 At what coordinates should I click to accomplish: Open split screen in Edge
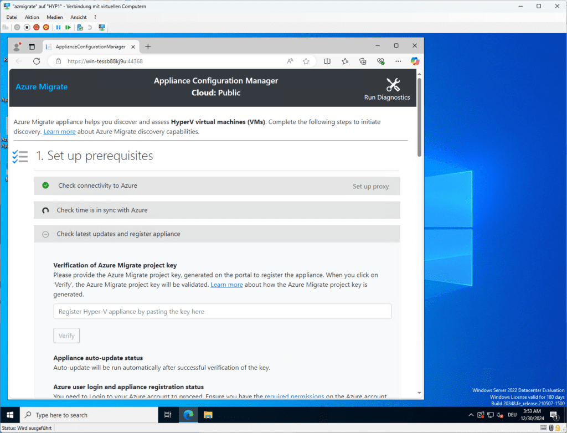click(327, 61)
